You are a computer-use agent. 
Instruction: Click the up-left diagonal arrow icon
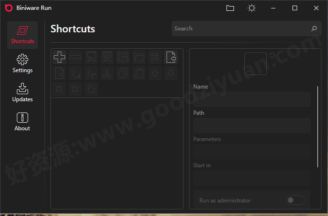(x=59, y=89)
